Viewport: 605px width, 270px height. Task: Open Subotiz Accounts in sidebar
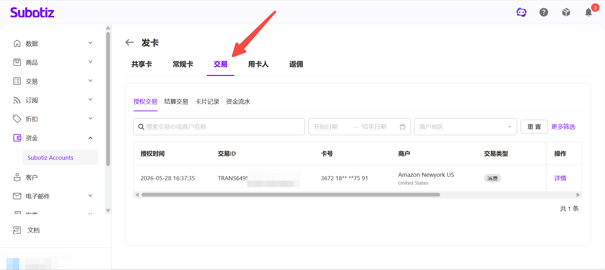click(60, 158)
